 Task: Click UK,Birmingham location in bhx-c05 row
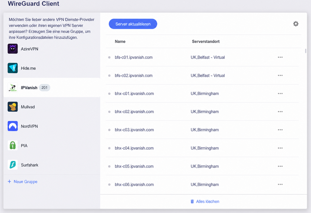coord(205,166)
